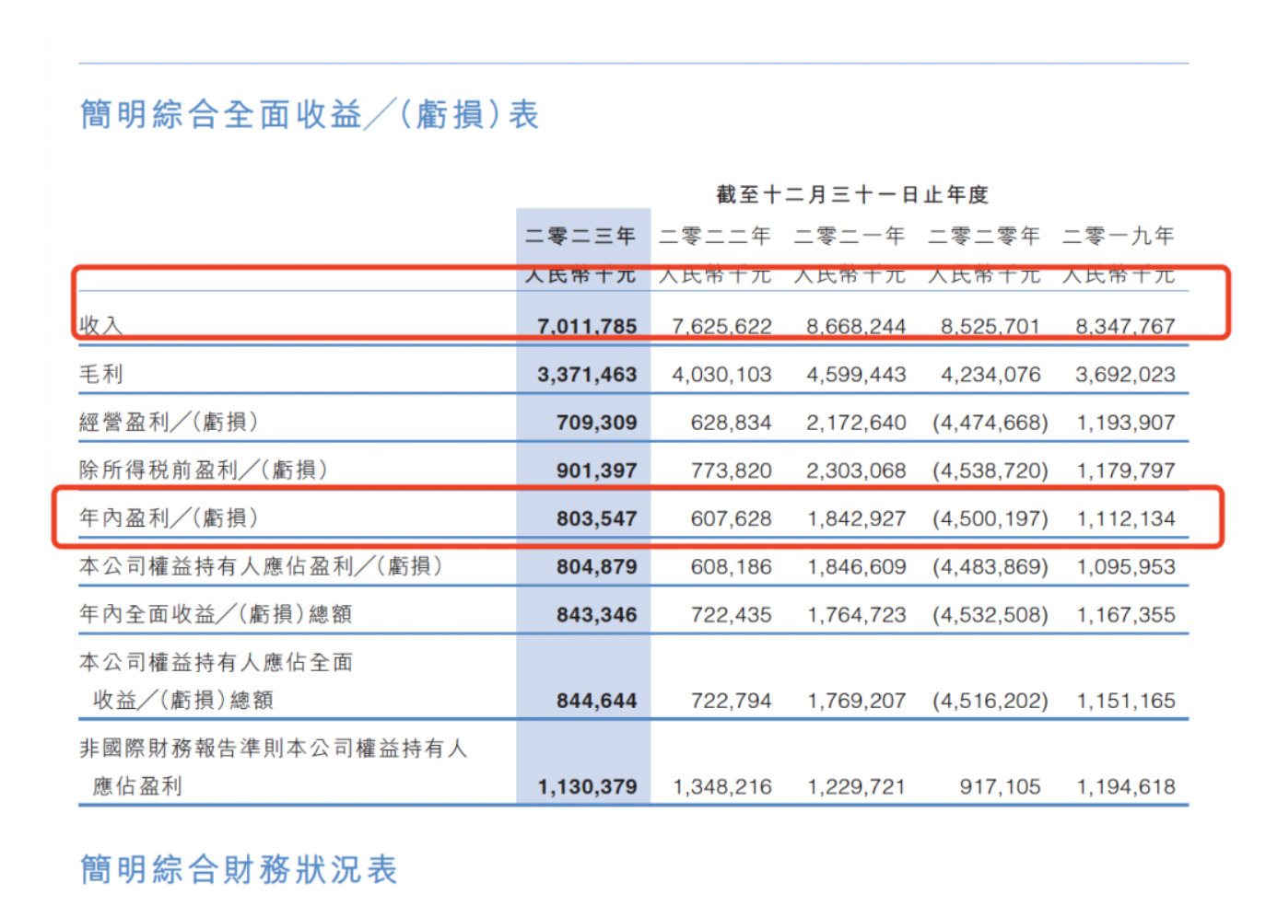Click the attributable comprehensive income value '844,644'

tap(596, 701)
